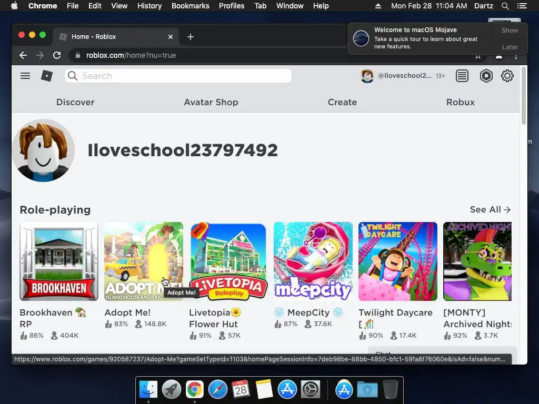Viewport: 539px width, 404px height.
Task: Click the Dartz user name in menu bar
Action: click(x=483, y=6)
